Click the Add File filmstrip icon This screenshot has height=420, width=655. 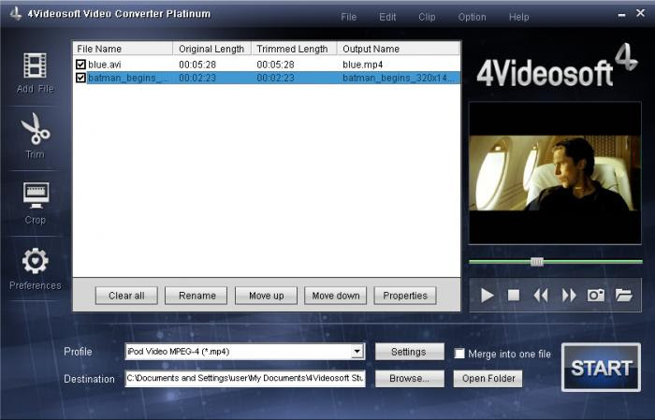pyautogui.click(x=35, y=65)
